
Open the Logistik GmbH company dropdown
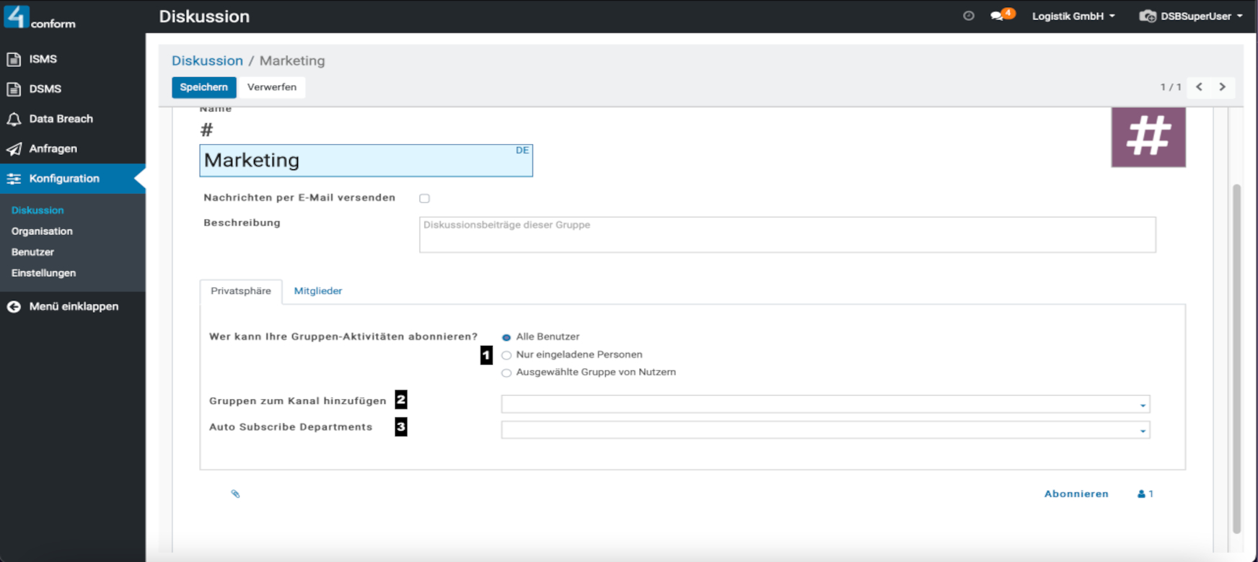tap(1073, 16)
